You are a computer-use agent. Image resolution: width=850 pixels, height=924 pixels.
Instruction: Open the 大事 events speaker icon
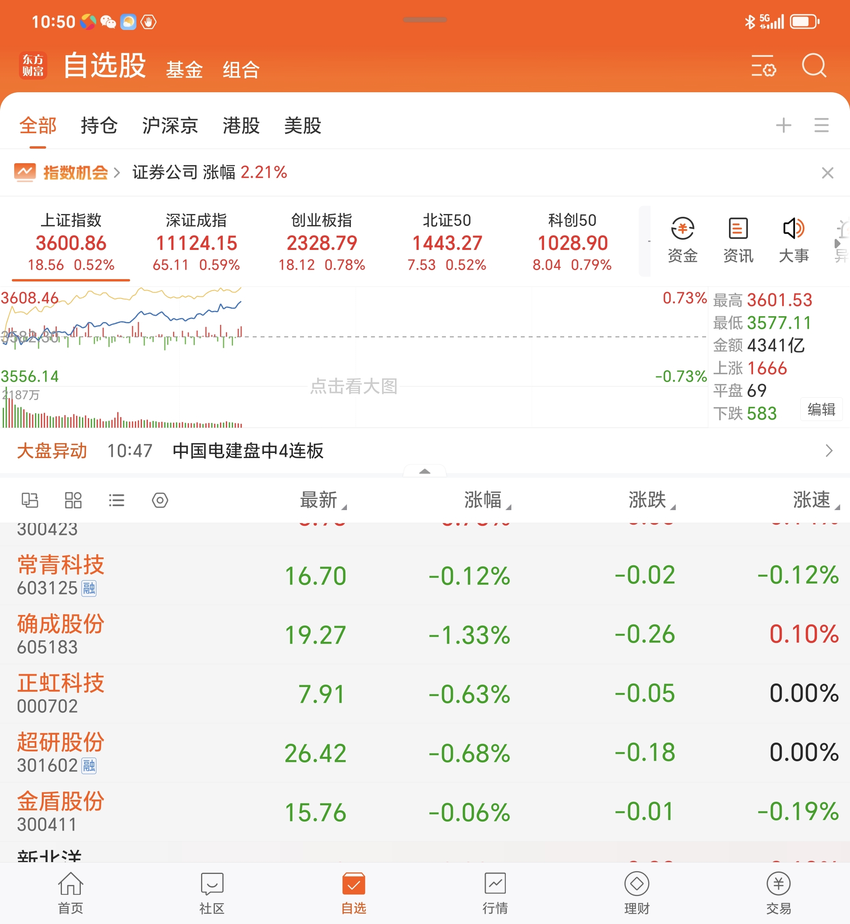pyautogui.click(x=794, y=240)
